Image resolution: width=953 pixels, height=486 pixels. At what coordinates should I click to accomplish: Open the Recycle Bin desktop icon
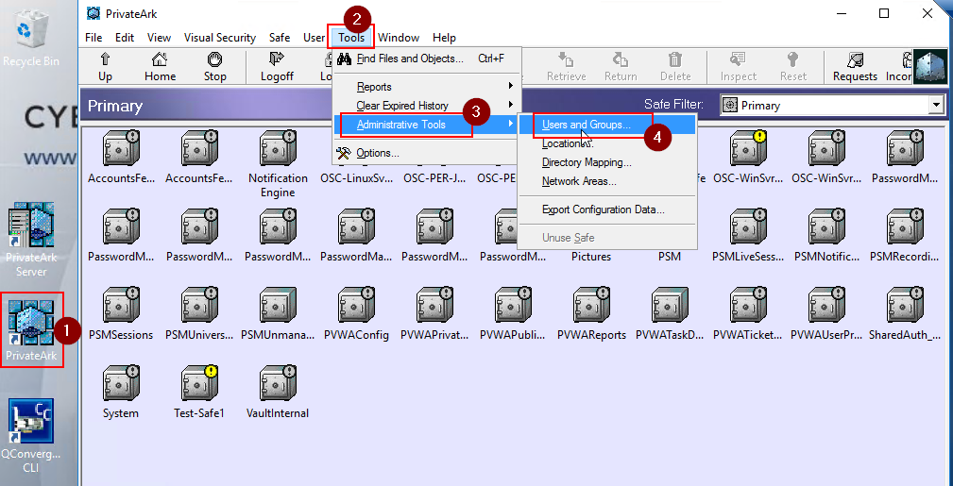[31, 37]
